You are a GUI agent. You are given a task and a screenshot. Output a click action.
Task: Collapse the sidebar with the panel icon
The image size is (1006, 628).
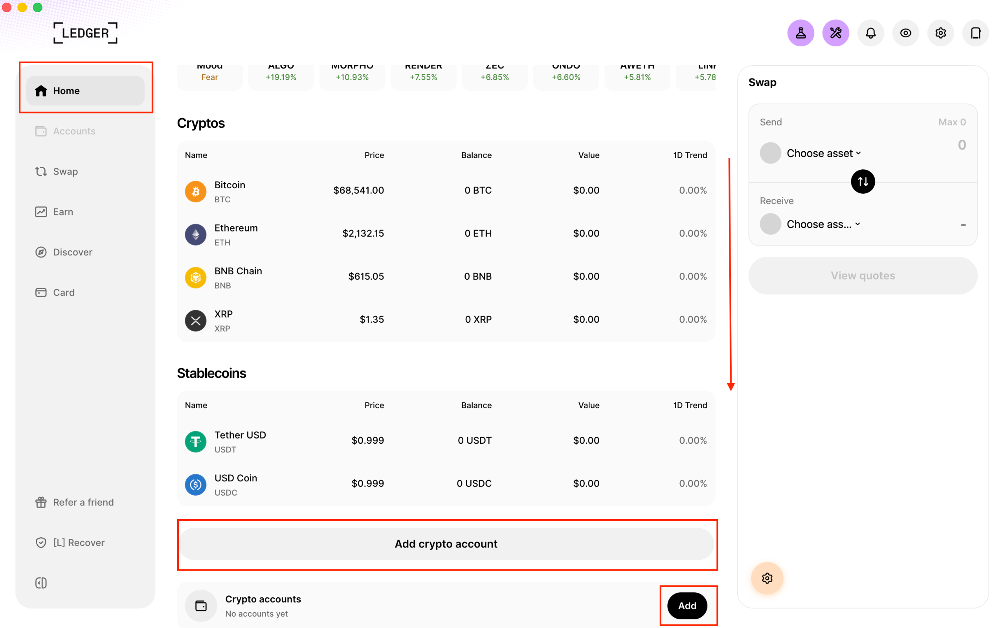pyautogui.click(x=41, y=583)
